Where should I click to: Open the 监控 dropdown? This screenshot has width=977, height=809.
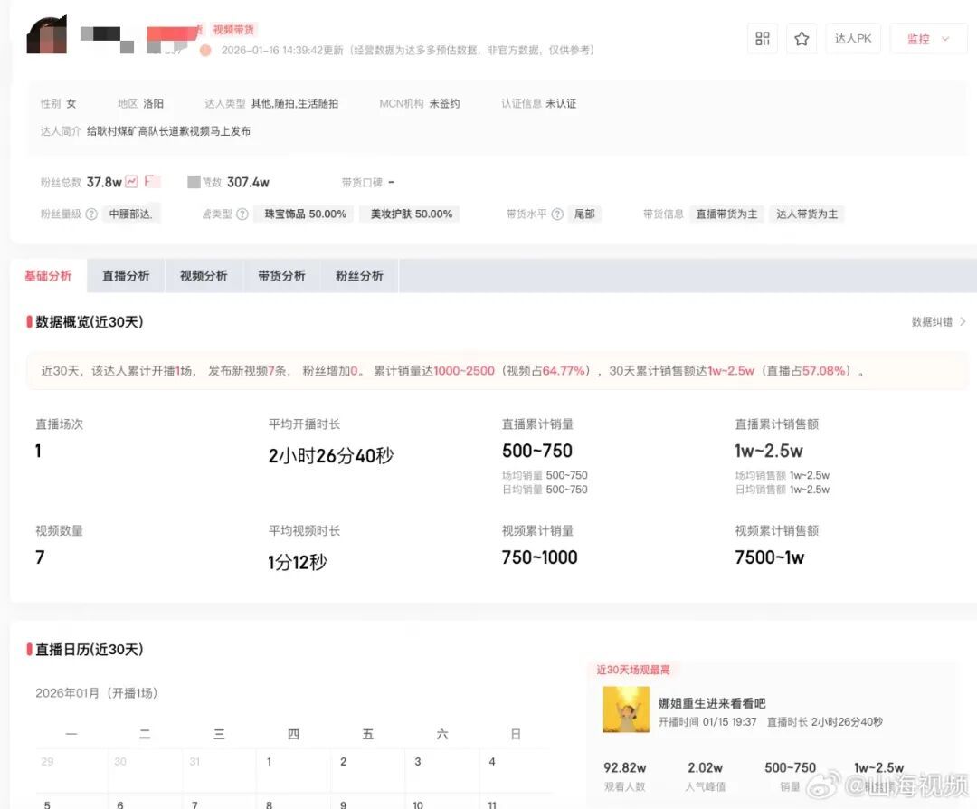point(928,39)
